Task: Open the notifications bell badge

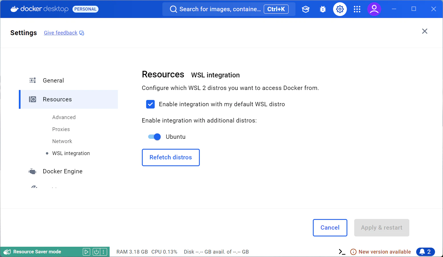Action: pos(426,252)
